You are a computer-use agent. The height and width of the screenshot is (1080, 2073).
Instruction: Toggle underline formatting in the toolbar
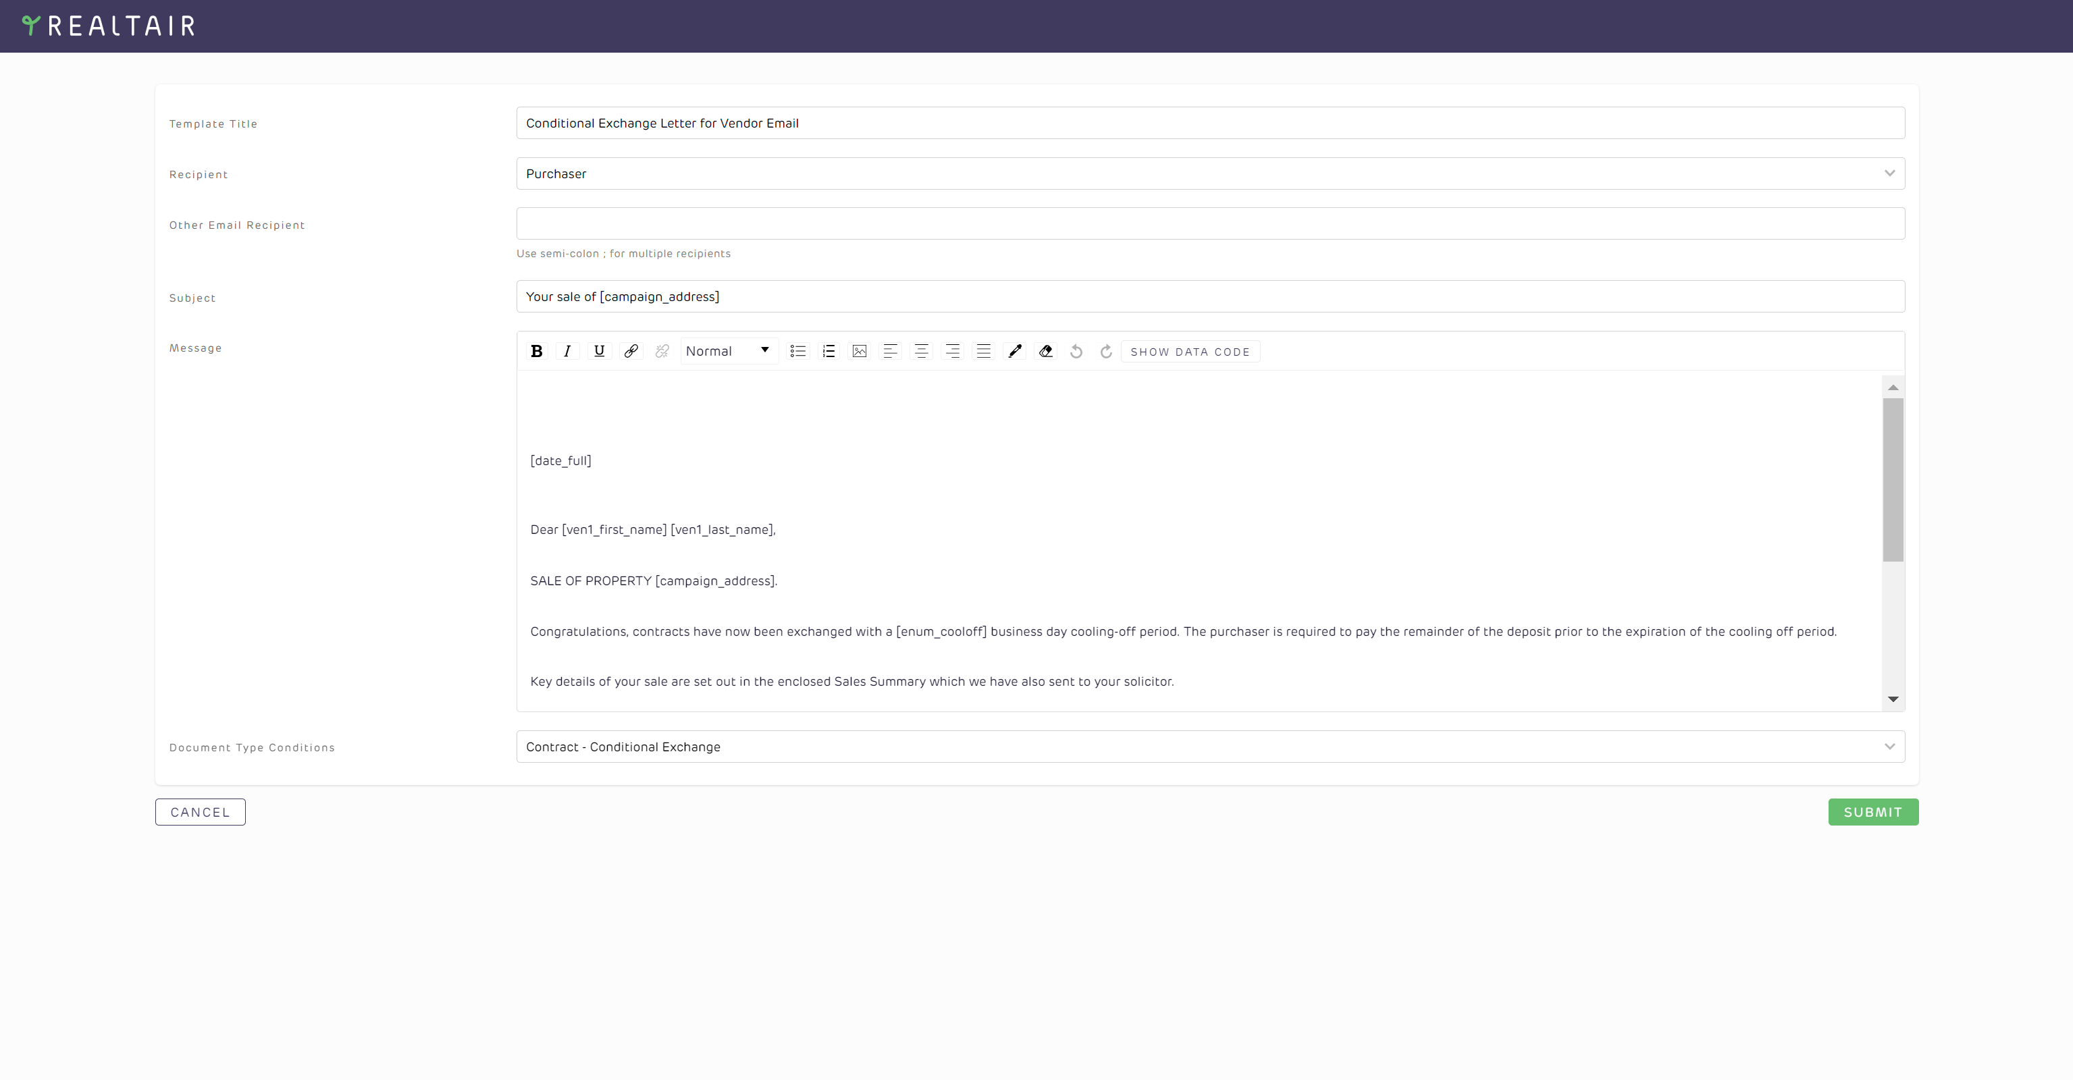pos(599,350)
